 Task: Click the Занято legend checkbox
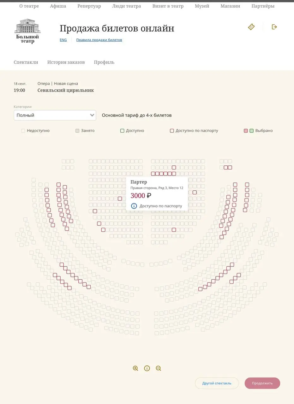coord(77,131)
